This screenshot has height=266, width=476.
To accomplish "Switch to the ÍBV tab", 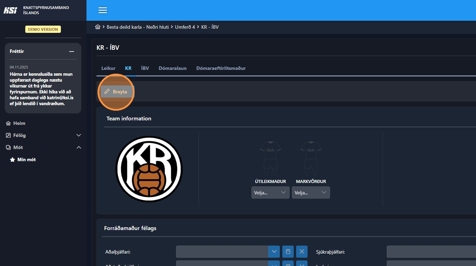I will (x=145, y=68).
